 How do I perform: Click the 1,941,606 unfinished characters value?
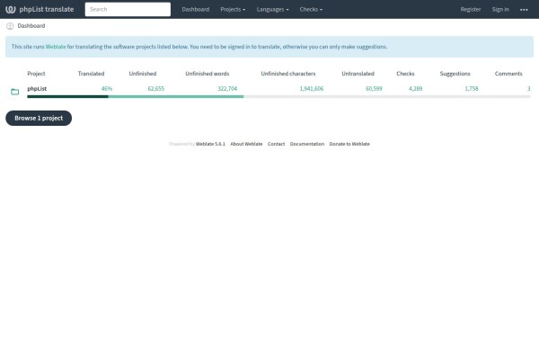[312, 89]
